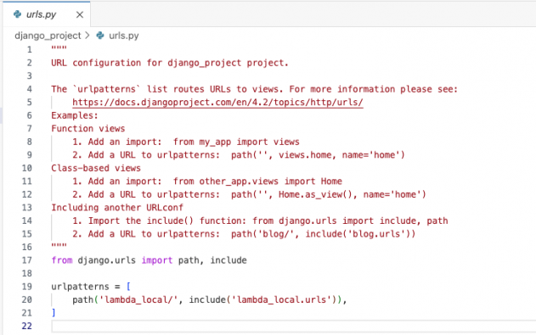Click the 'Function views' text
This screenshot has height=335, width=536.
[x=88, y=129]
